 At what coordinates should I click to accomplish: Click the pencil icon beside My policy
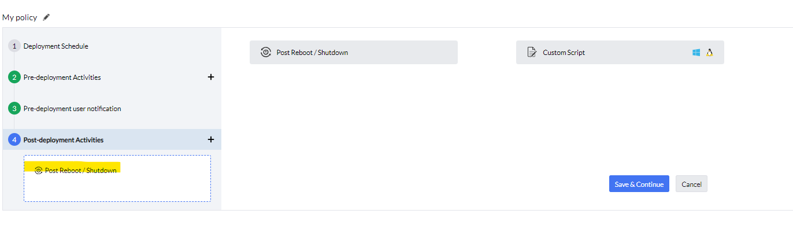coord(46,17)
